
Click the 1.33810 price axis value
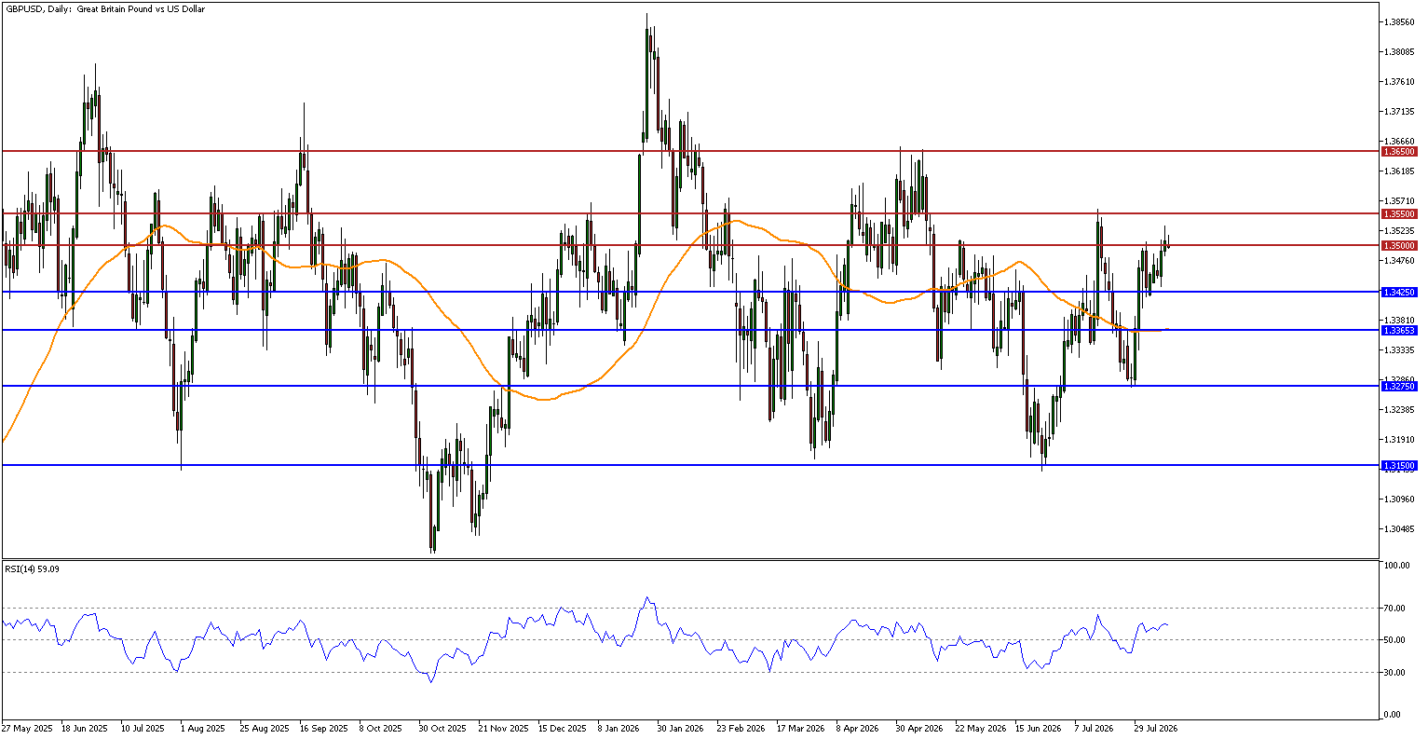click(1400, 320)
